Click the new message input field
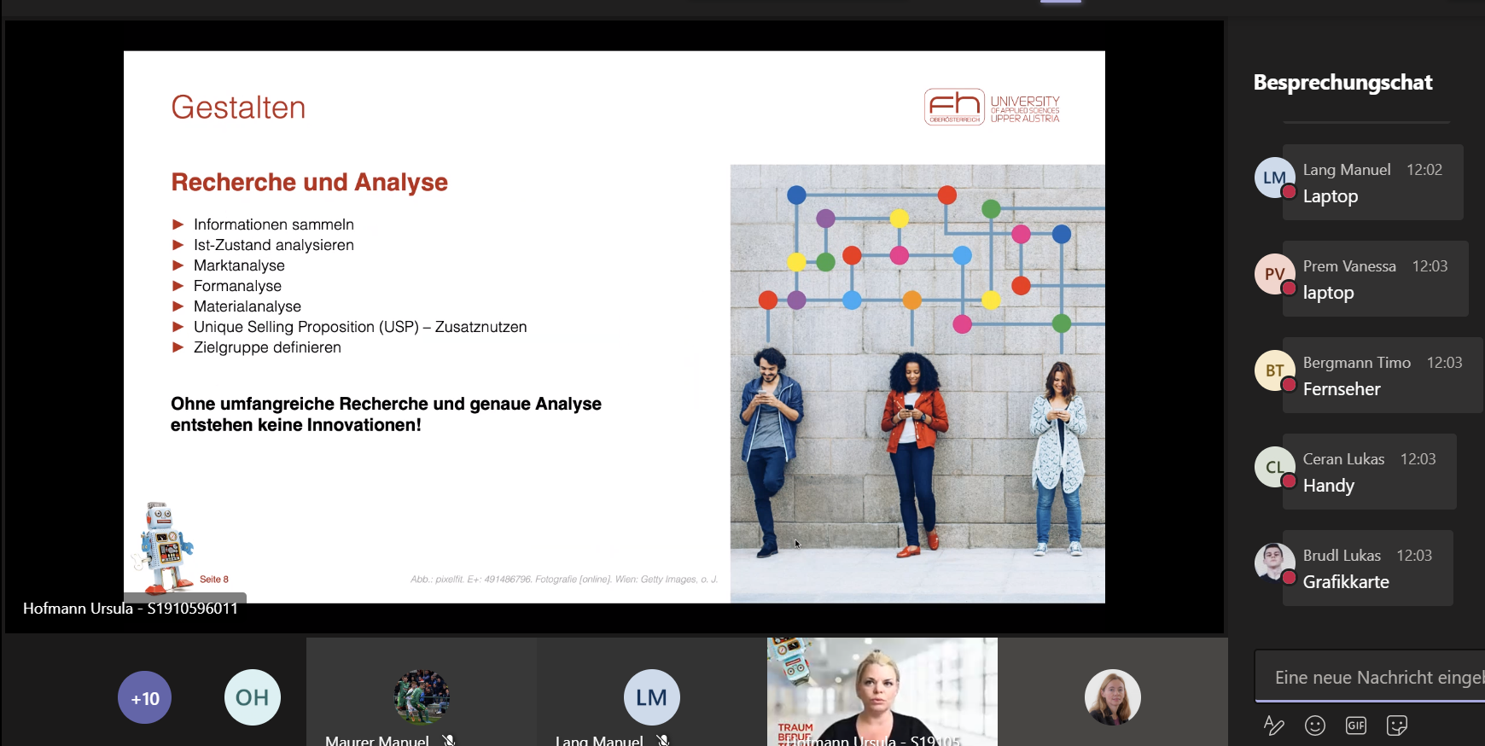This screenshot has width=1485, height=746. click(x=1370, y=677)
